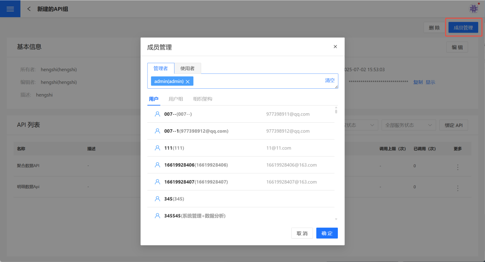Open more options for 聚合数据API row
Screen dimensions: 485x262
tap(457, 167)
